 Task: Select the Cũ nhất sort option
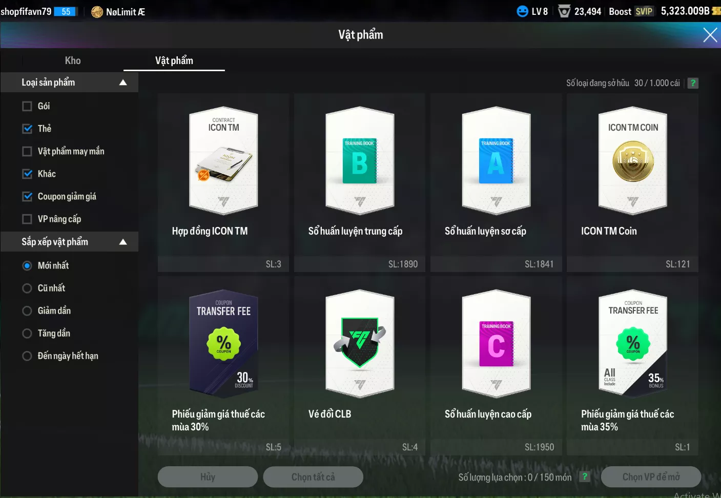27,288
